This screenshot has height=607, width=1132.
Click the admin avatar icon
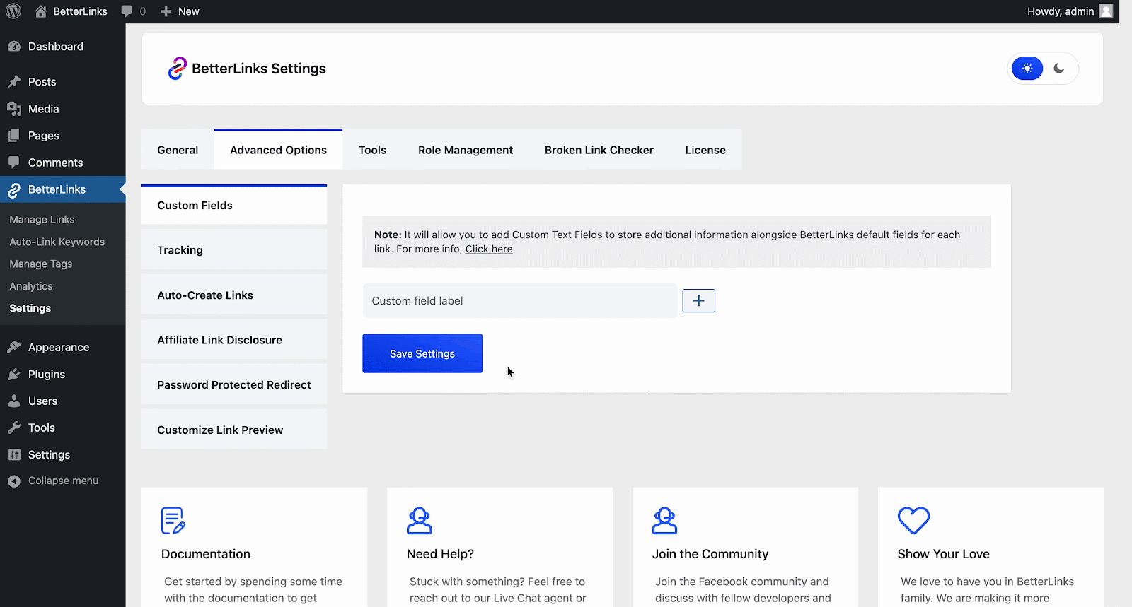(1107, 11)
